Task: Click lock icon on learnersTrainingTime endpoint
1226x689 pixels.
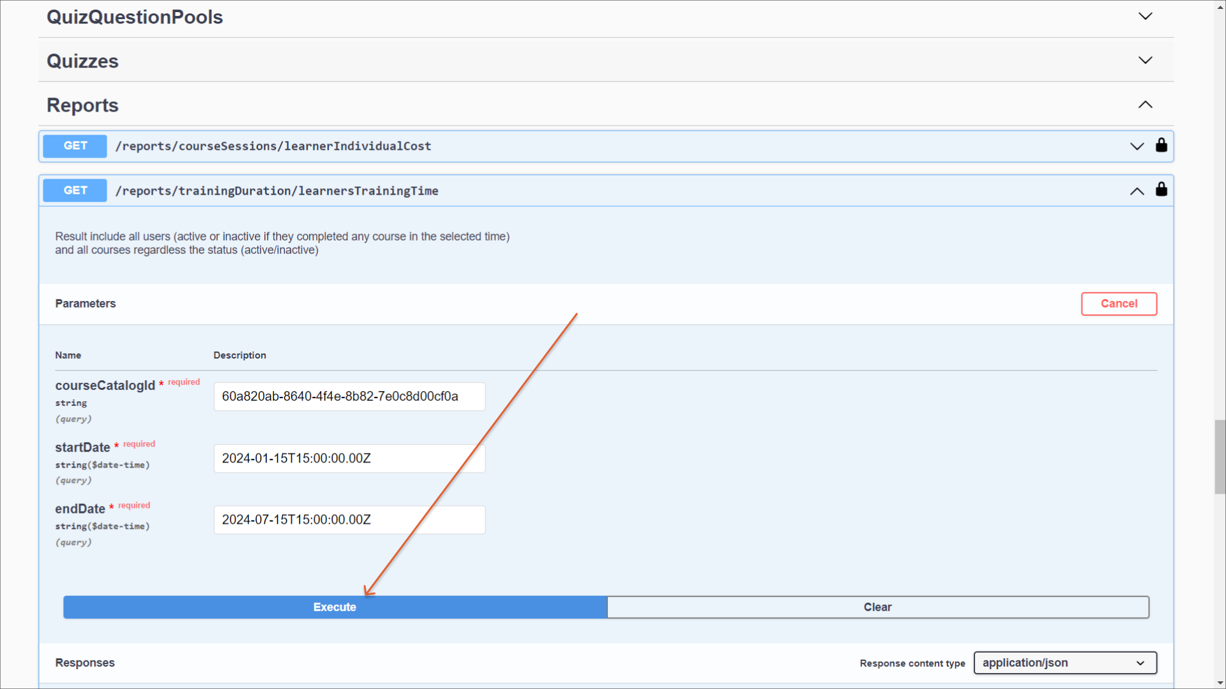Action: 1161,189
